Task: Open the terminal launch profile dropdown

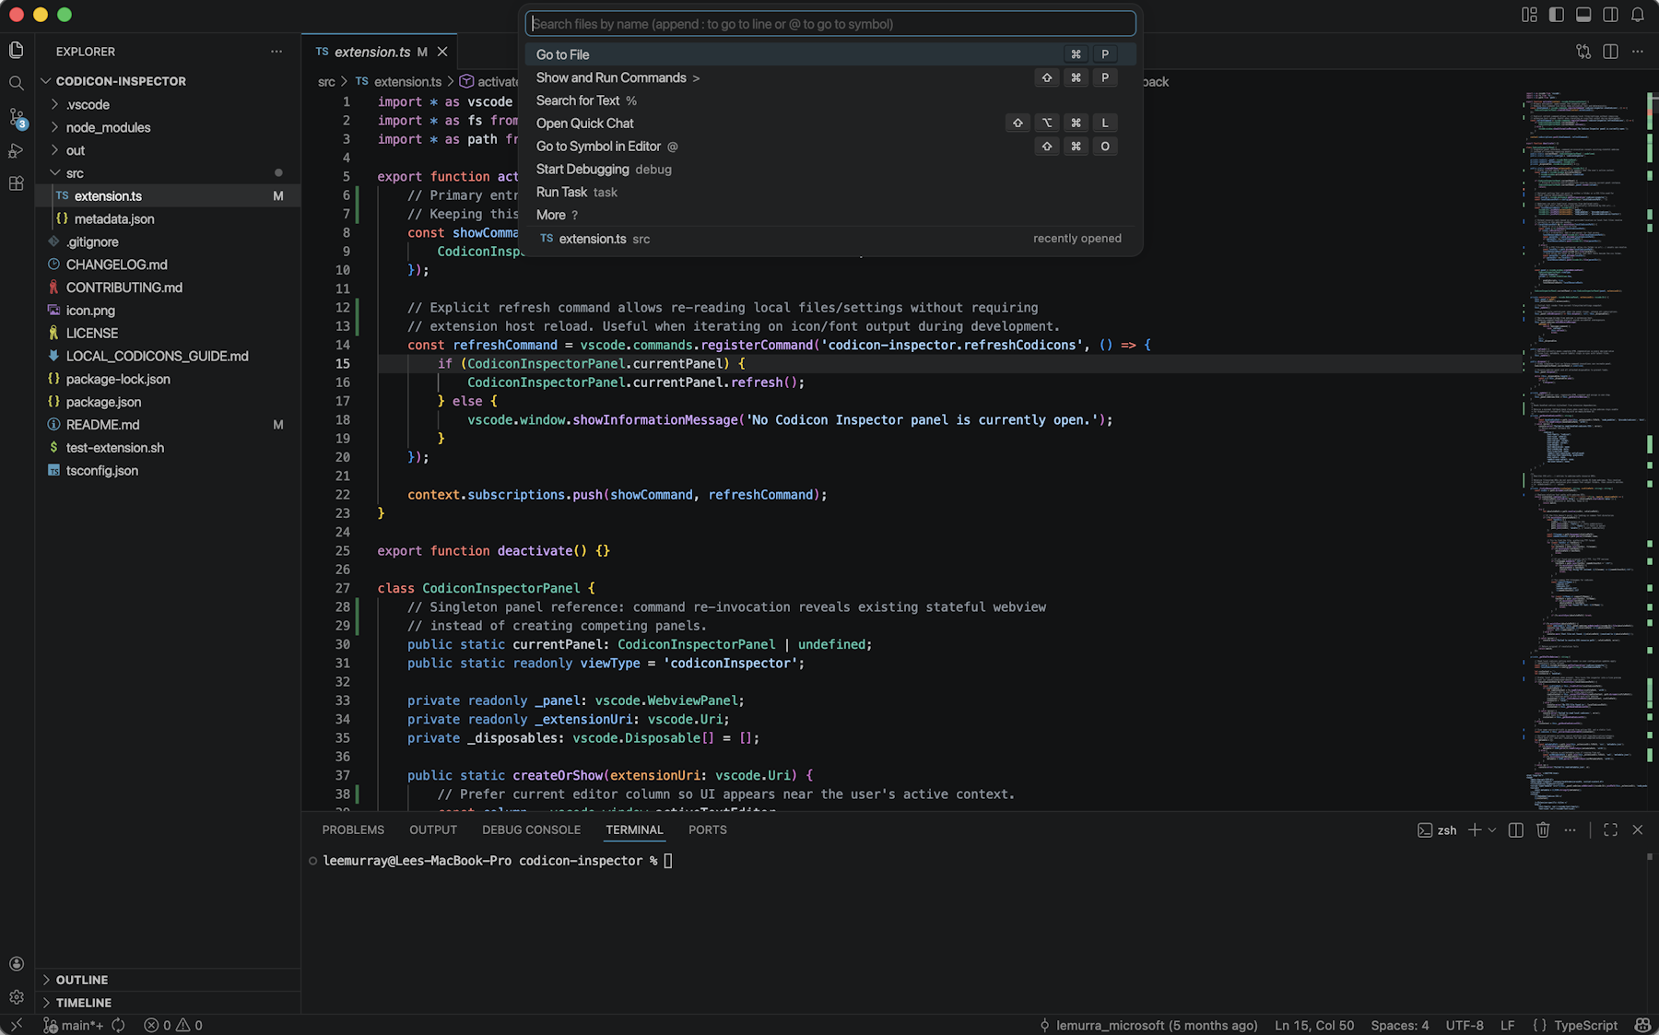Action: click(x=1491, y=829)
